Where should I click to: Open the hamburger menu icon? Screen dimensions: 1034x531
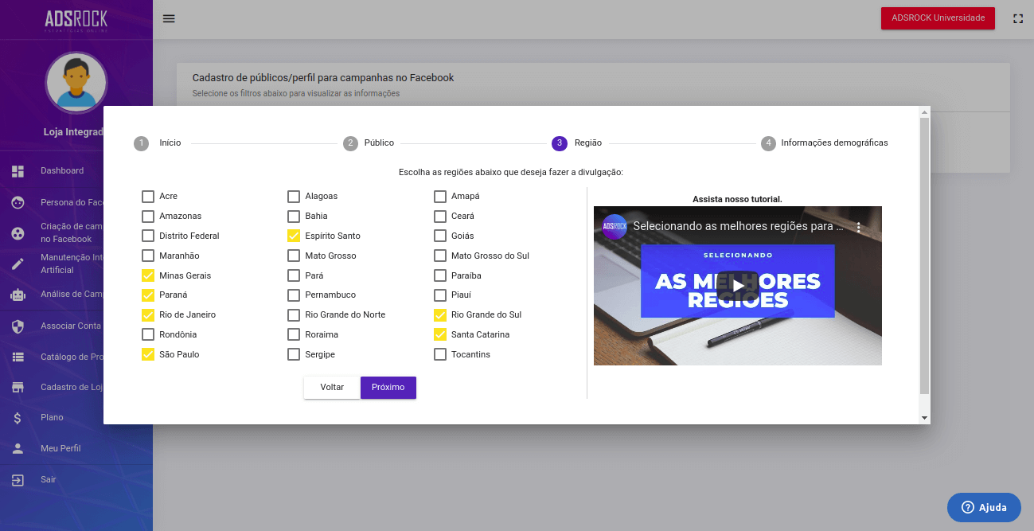(x=169, y=18)
